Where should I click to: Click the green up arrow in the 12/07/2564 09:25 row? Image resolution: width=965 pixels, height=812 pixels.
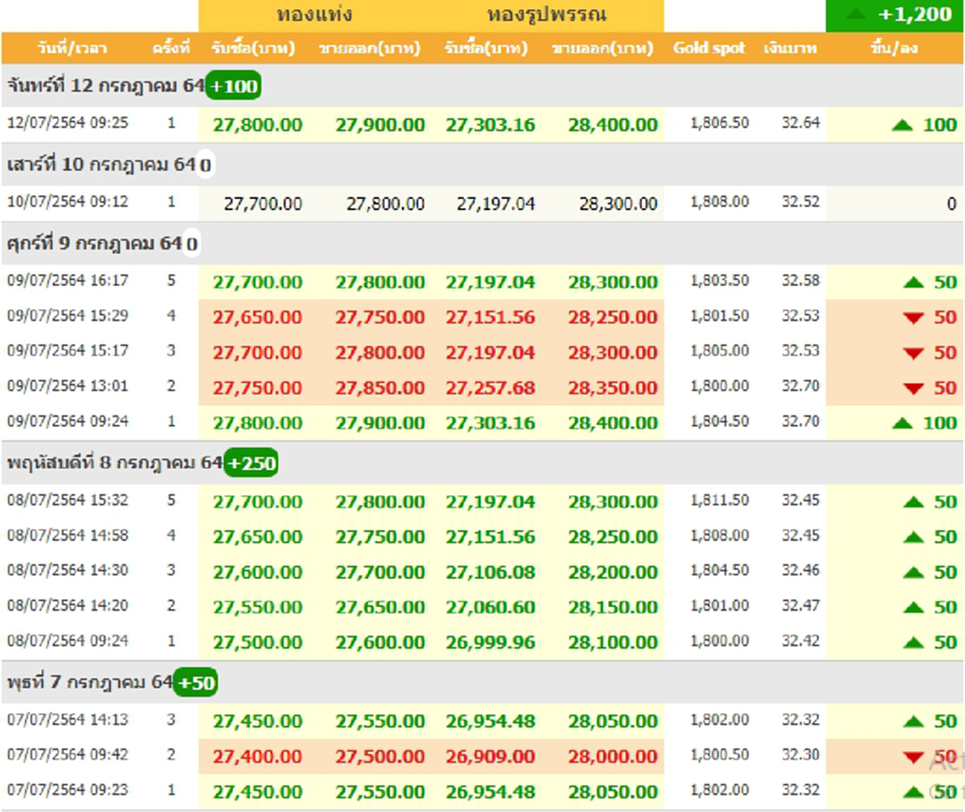[x=902, y=126]
